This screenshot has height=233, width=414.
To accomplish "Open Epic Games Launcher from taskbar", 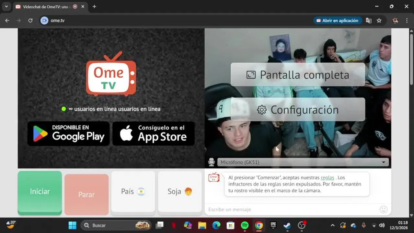I will [273, 225].
